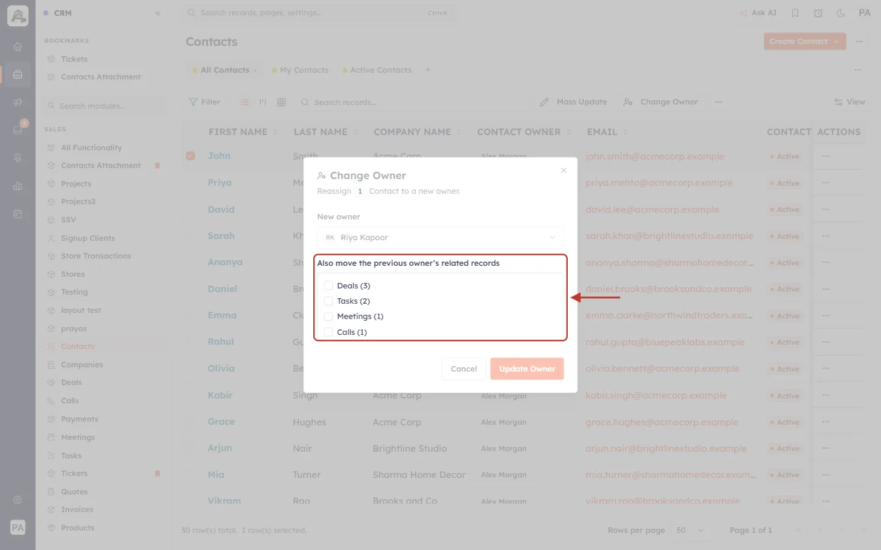Open the bookmark icon in header
The width and height of the screenshot is (881, 550).
[x=795, y=13]
